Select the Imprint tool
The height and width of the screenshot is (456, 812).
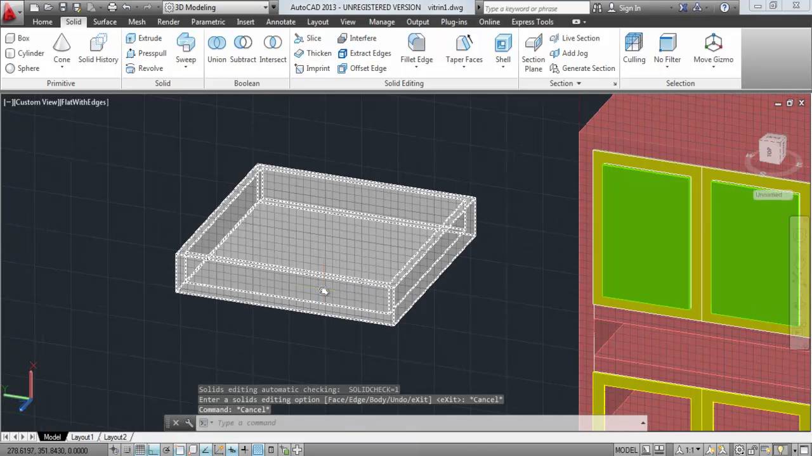click(x=312, y=68)
